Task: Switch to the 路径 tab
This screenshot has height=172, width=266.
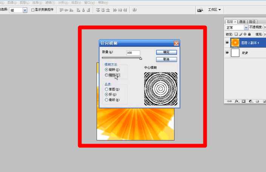Action: coord(252,22)
